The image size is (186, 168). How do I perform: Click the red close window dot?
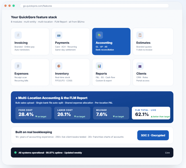pyautogui.click(x=5, y=6)
